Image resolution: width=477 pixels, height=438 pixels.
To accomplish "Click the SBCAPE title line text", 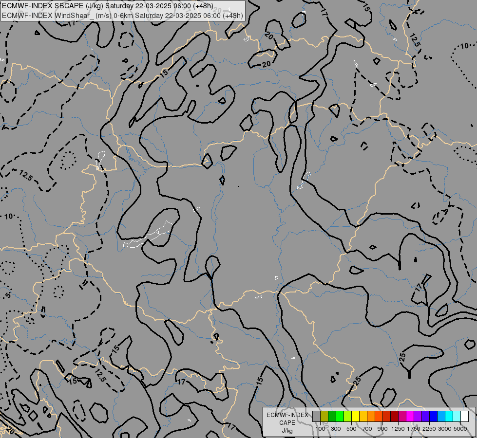I will [107, 6].
